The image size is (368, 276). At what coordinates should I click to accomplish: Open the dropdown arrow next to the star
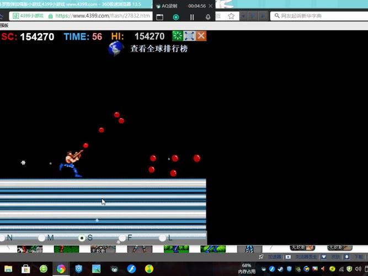point(243,16)
